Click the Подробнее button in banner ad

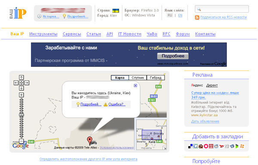173,56
